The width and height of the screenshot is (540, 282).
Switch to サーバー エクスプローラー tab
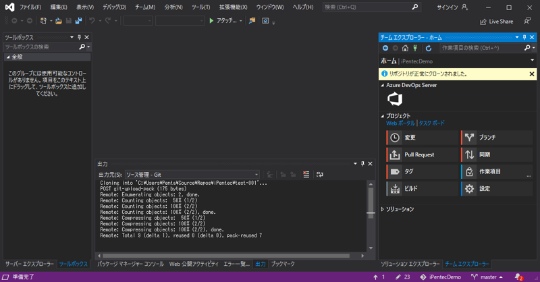click(x=30, y=264)
